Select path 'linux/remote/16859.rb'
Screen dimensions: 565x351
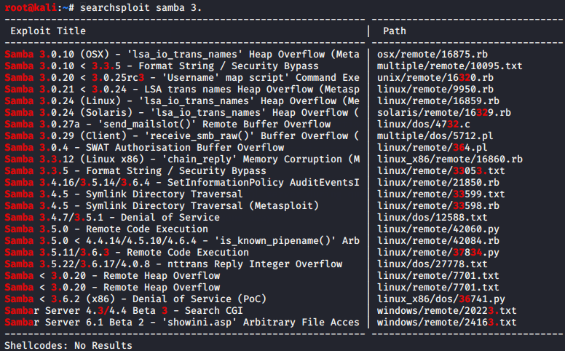click(x=438, y=101)
